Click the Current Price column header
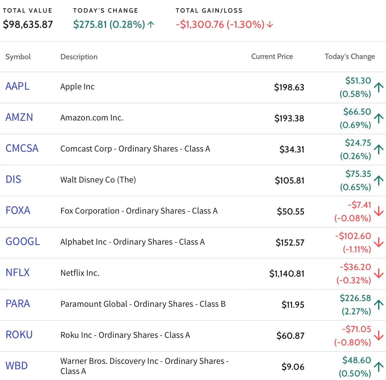Screen dimensions: 386x380 pos(272,56)
